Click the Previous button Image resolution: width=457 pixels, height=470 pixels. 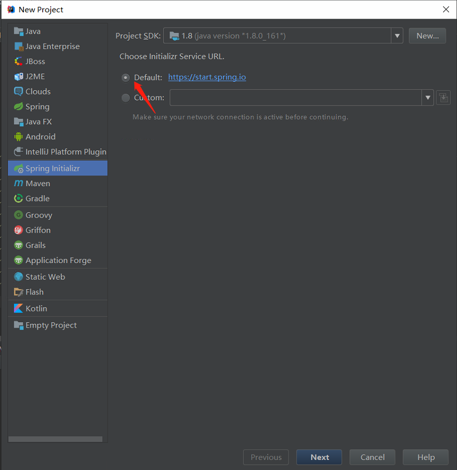point(266,457)
